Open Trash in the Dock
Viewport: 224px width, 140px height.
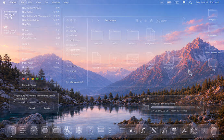(x=214, y=131)
